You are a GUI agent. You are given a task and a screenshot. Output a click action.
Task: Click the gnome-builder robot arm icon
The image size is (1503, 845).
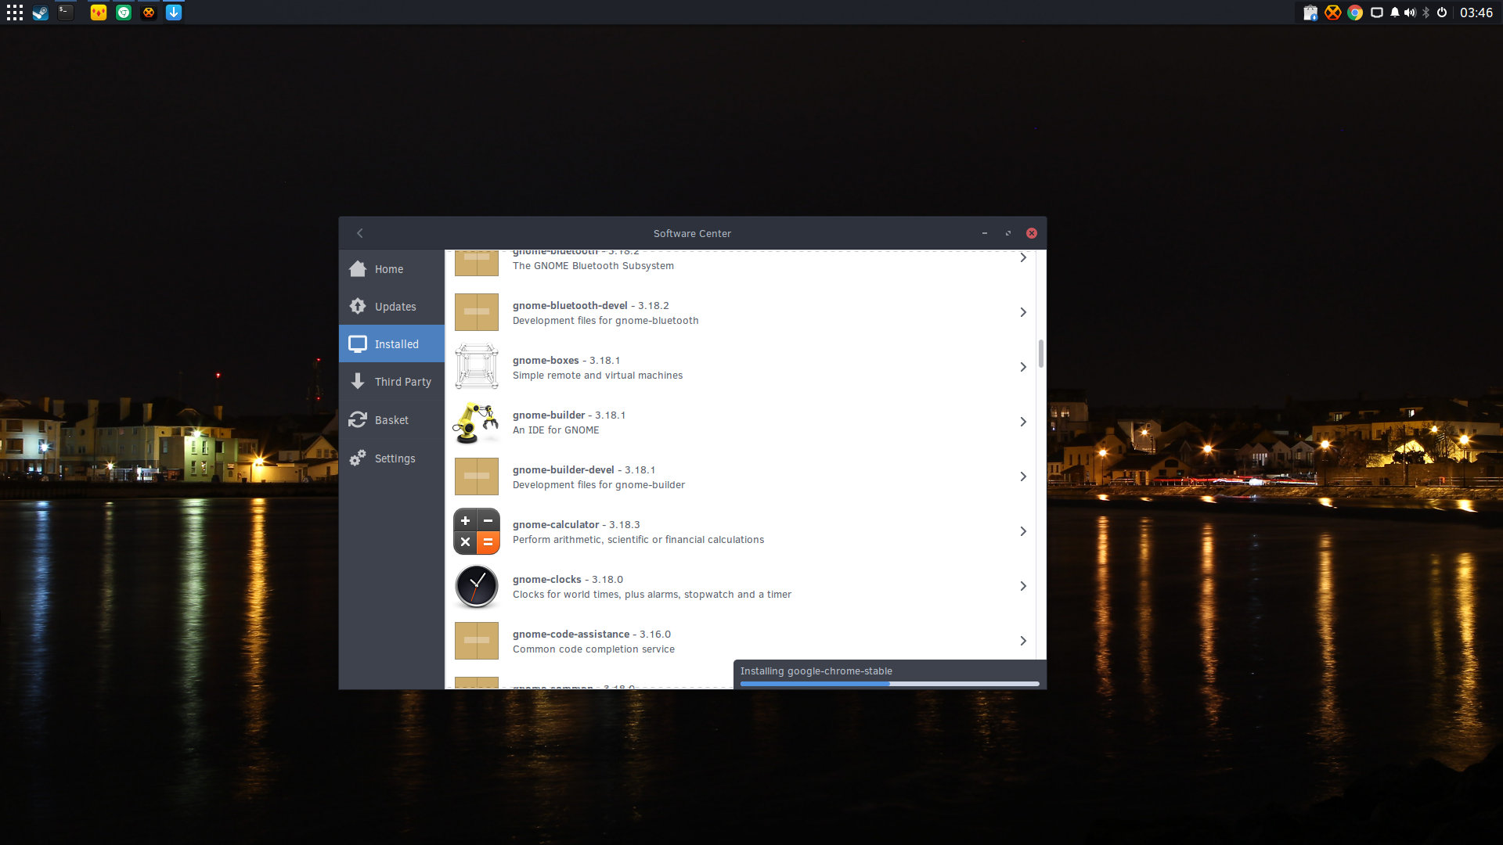(x=477, y=422)
